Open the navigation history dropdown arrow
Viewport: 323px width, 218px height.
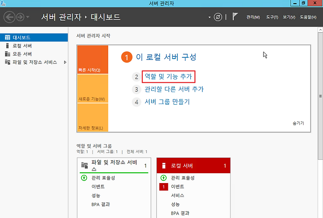click(x=28, y=17)
